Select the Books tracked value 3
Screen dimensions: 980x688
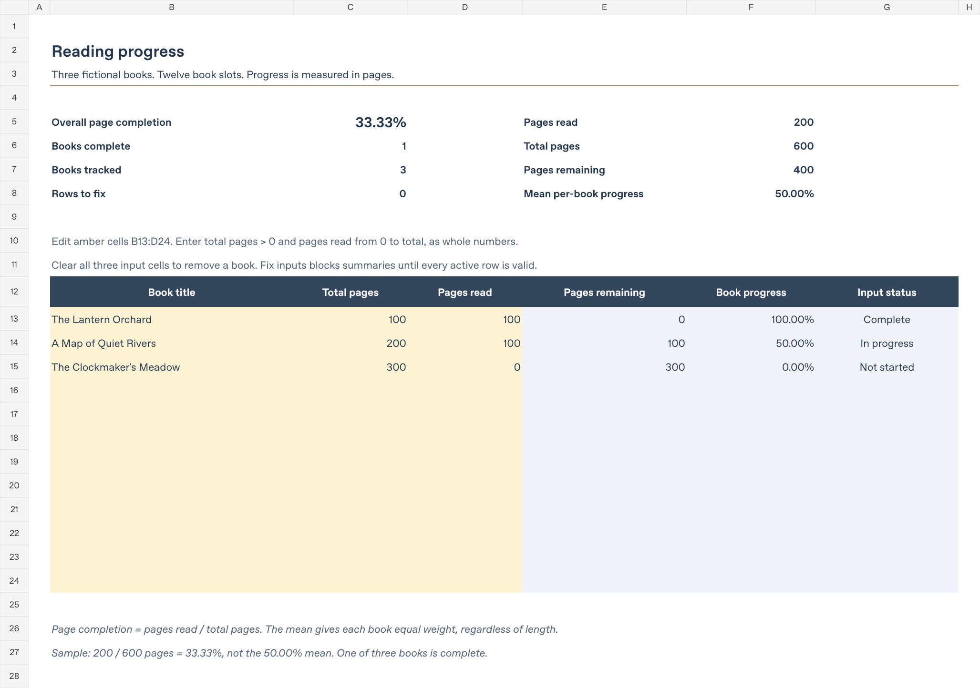point(403,170)
